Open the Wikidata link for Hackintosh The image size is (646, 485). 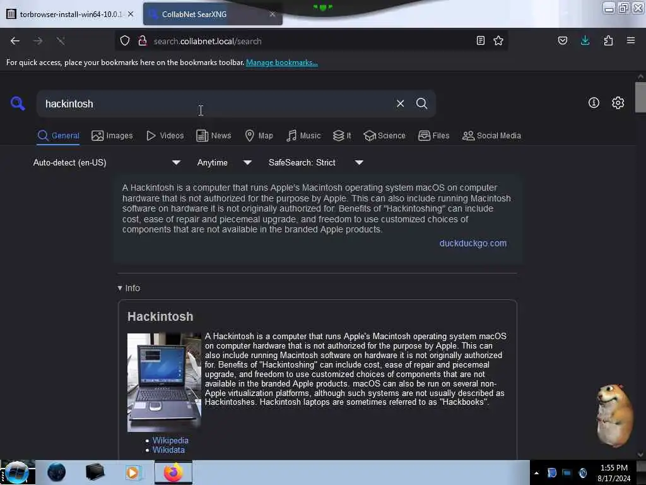pos(168,450)
